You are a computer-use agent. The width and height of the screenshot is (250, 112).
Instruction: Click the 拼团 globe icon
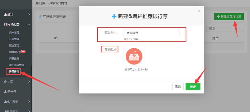pos(5,82)
